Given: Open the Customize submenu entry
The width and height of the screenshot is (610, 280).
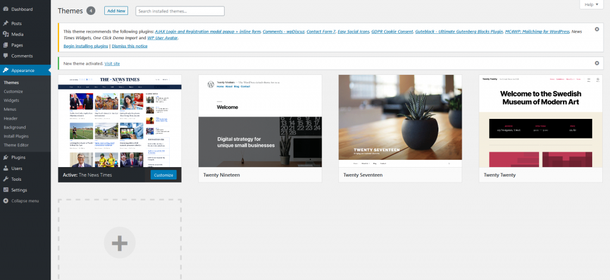Looking at the screenshot, I should click(13, 92).
